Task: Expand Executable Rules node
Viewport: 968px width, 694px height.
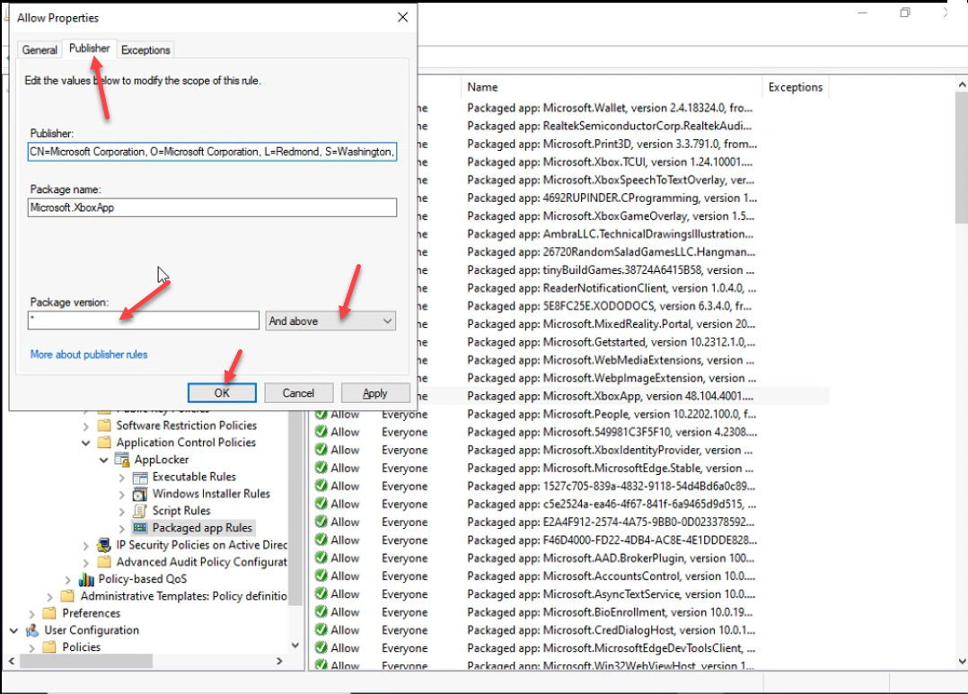Action: coord(121,478)
